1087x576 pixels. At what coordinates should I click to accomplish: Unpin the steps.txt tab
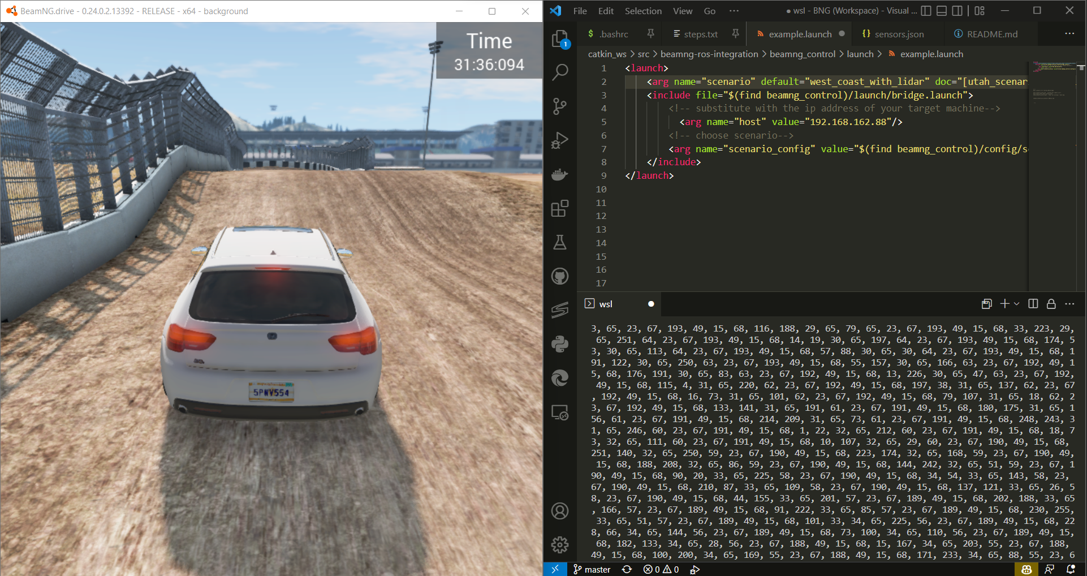735,34
